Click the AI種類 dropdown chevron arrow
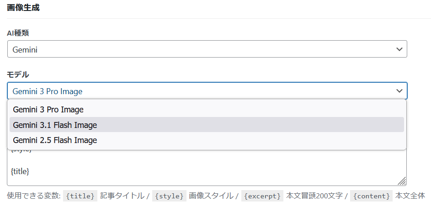This screenshot has height=207, width=431. (x=399, y=49)
